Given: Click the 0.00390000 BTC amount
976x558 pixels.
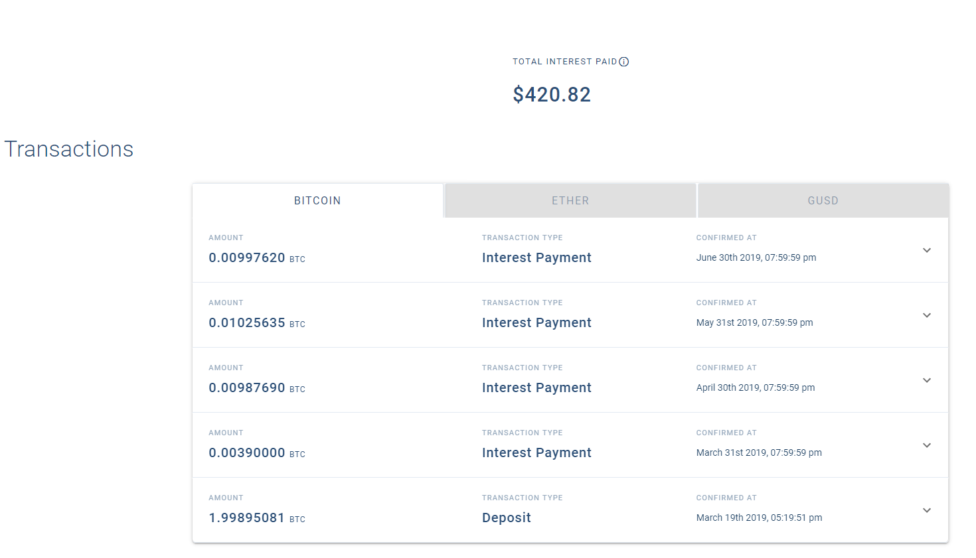Looking at the screenshot, I should click(x=257, y=453).
